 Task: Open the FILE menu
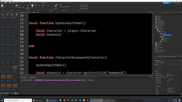point(2,3)
